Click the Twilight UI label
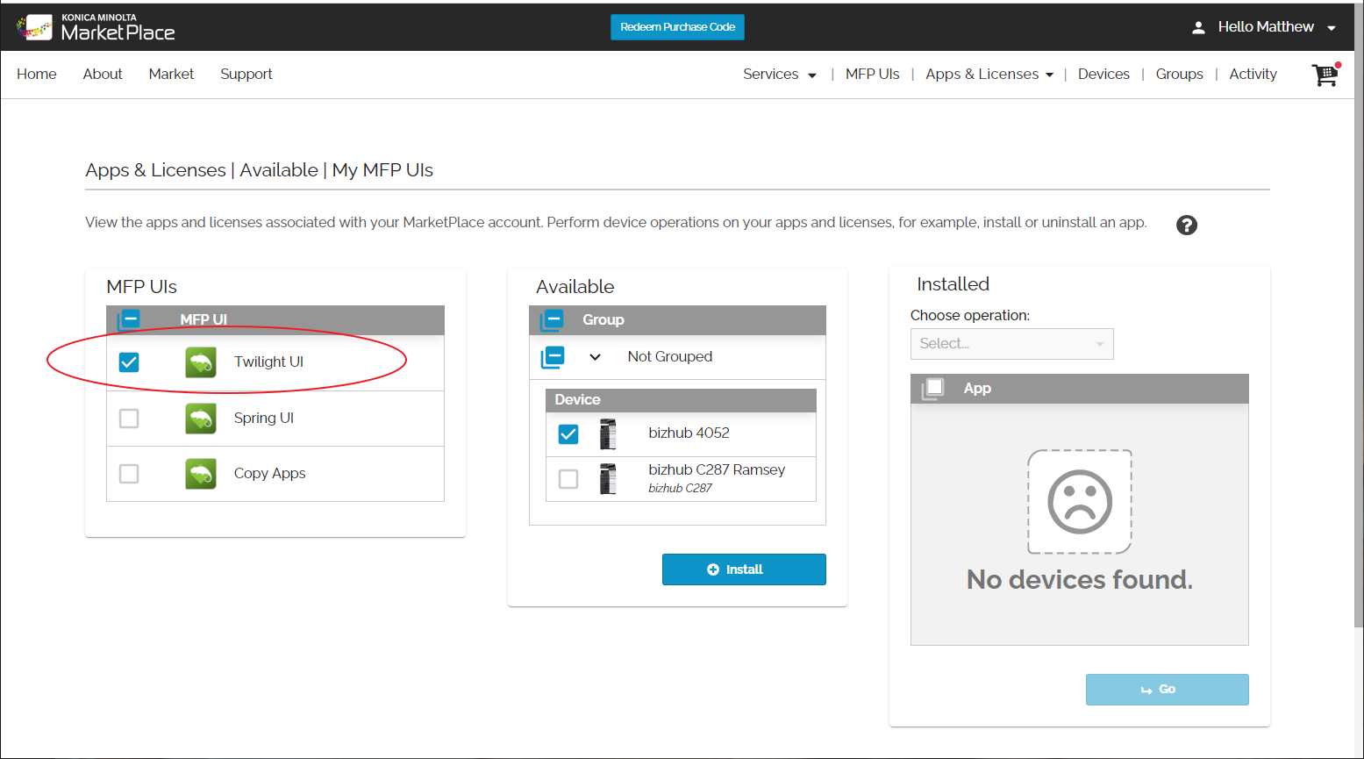 268,362
